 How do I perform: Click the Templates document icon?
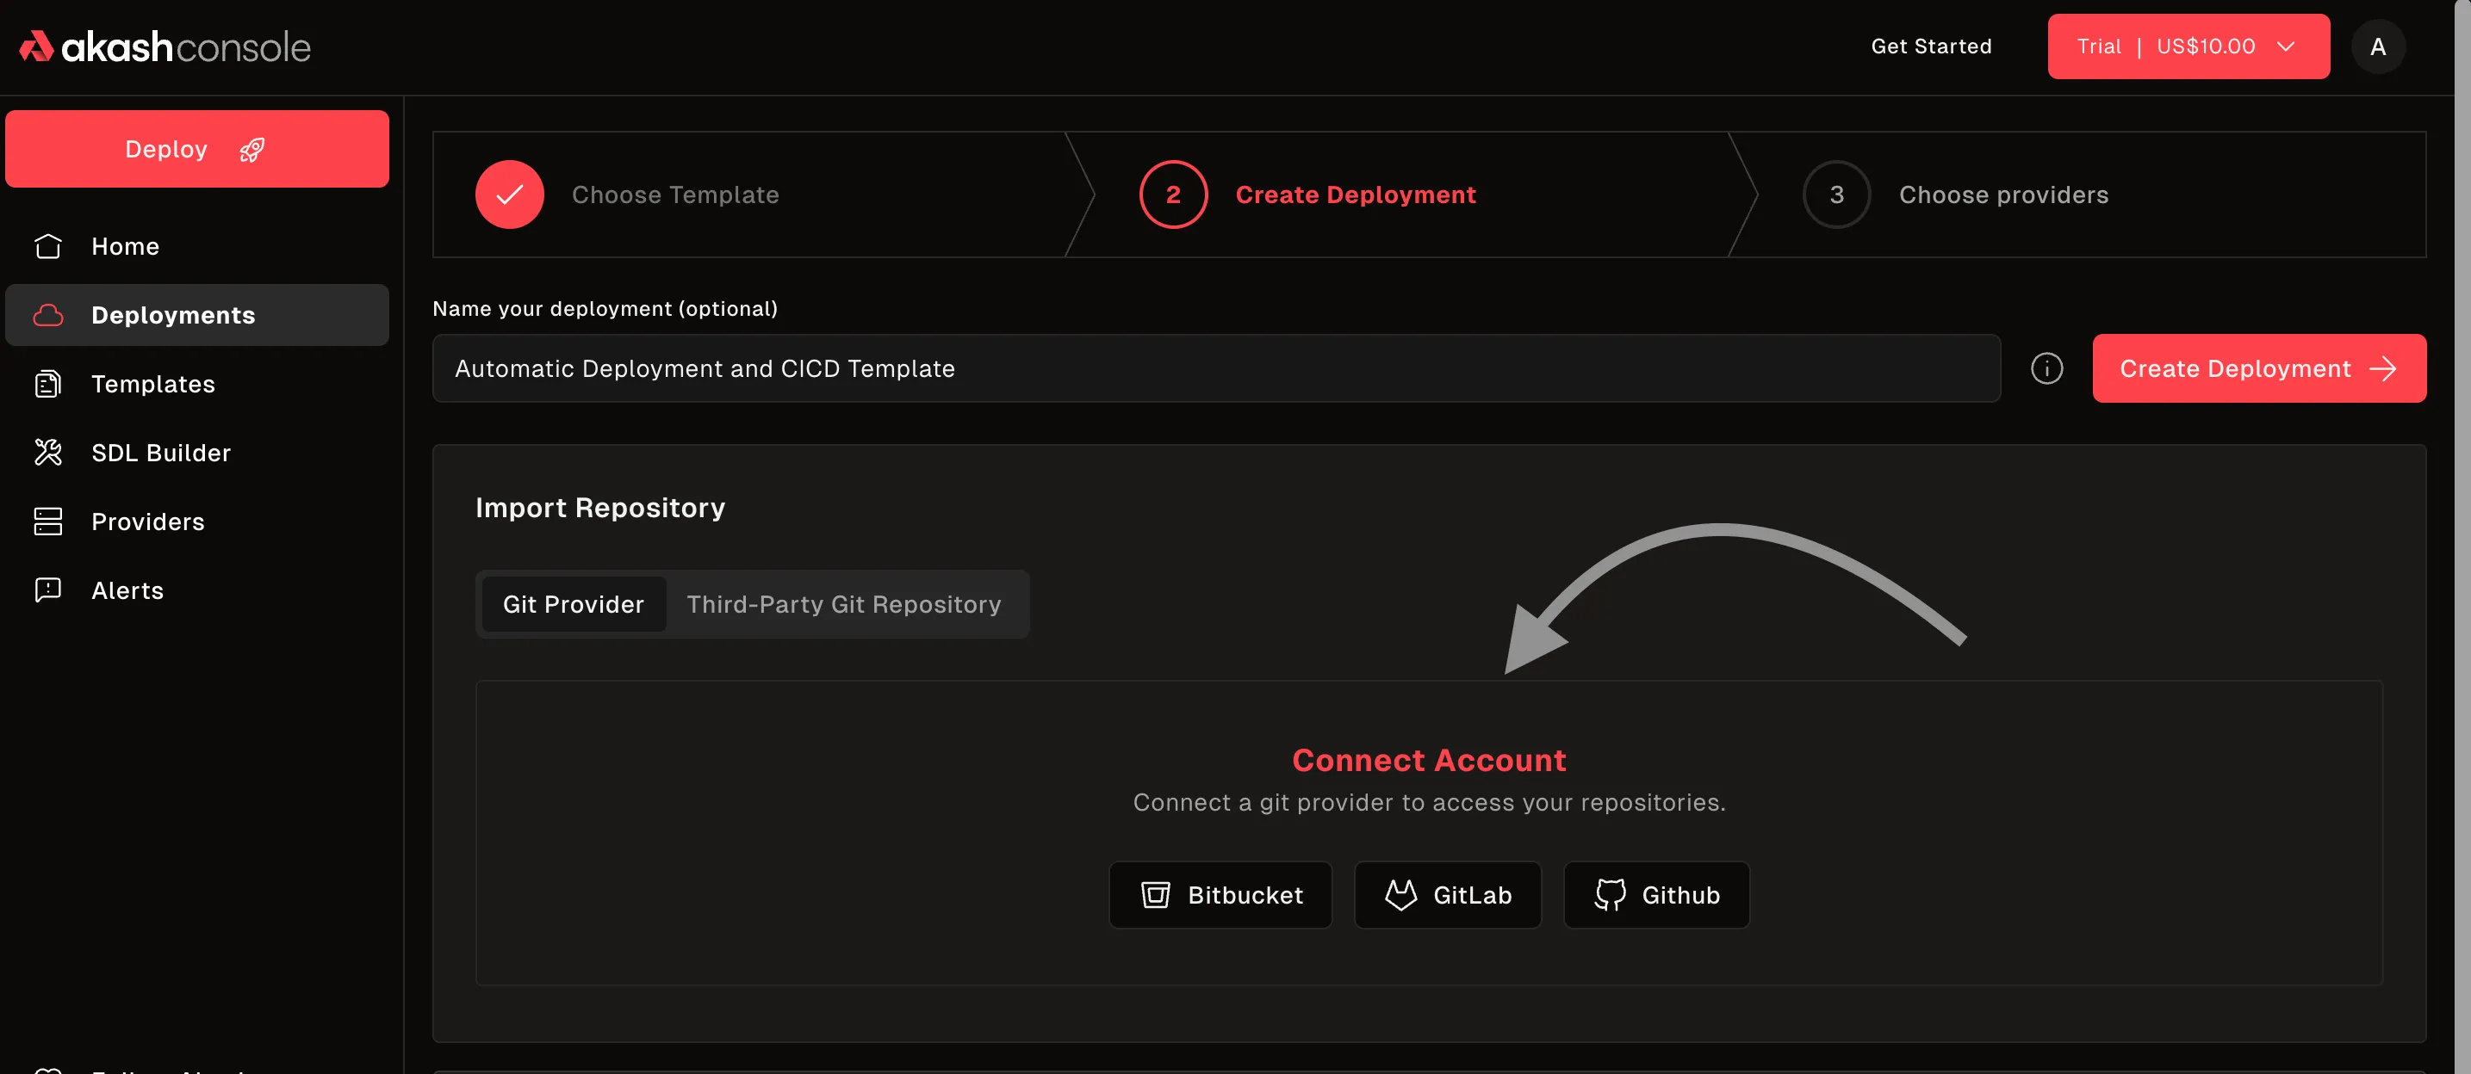[x=48, y=384]
